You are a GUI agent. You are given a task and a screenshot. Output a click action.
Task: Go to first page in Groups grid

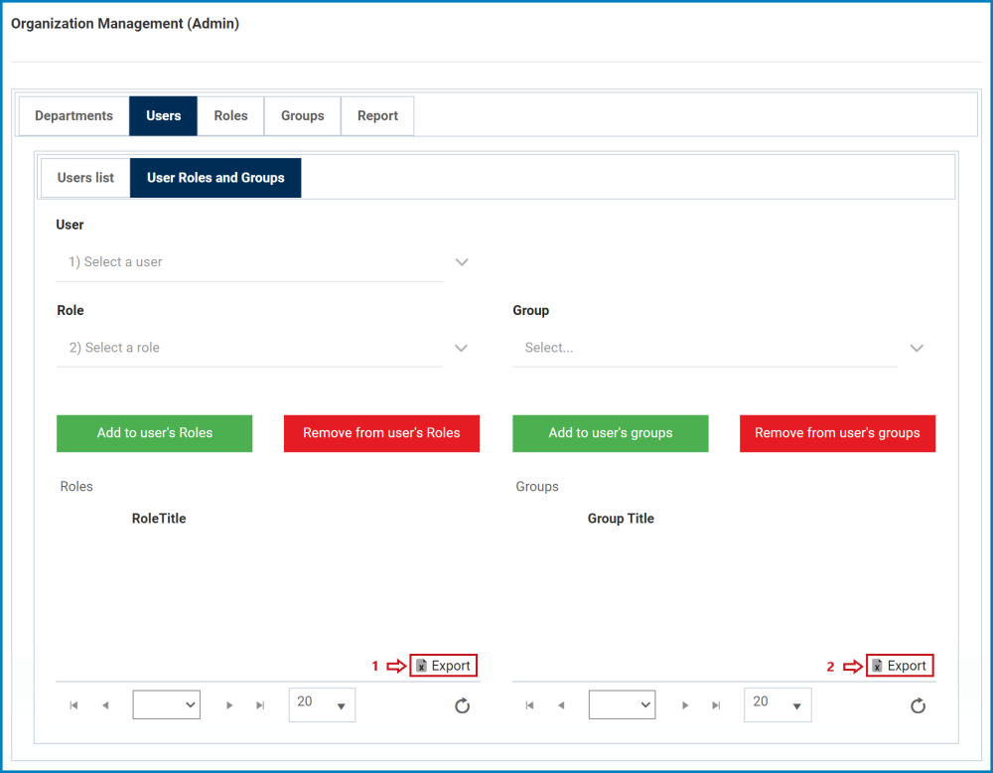coord(529,705)
